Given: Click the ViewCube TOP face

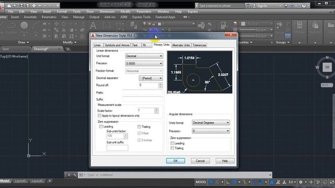Looking at the screenshot, I should 327,67.
